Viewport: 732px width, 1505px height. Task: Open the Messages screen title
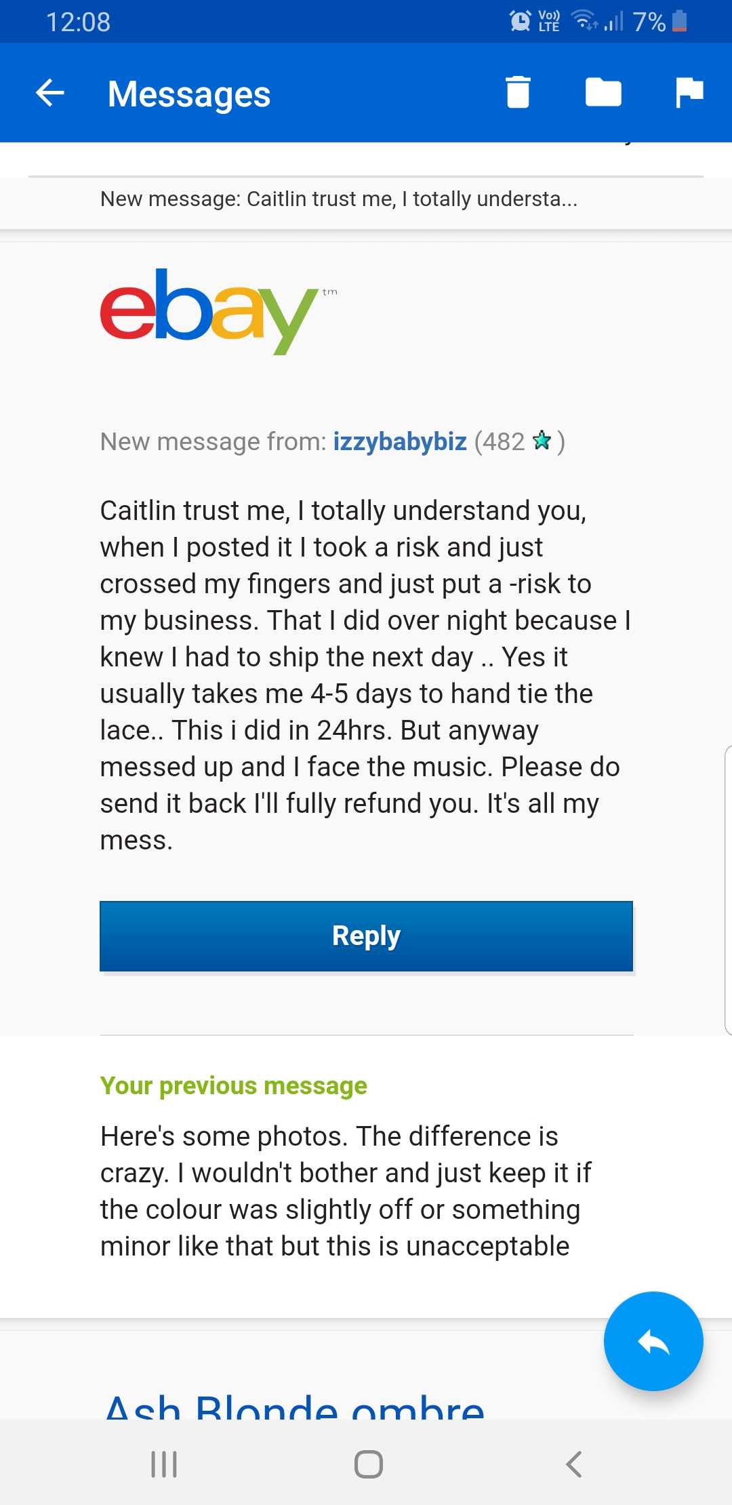(x=190, y=94)
